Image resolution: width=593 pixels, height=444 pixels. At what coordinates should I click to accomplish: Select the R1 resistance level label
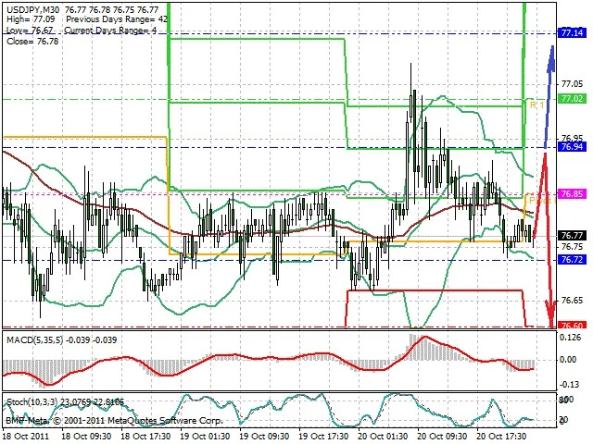(x=535, y=105)
